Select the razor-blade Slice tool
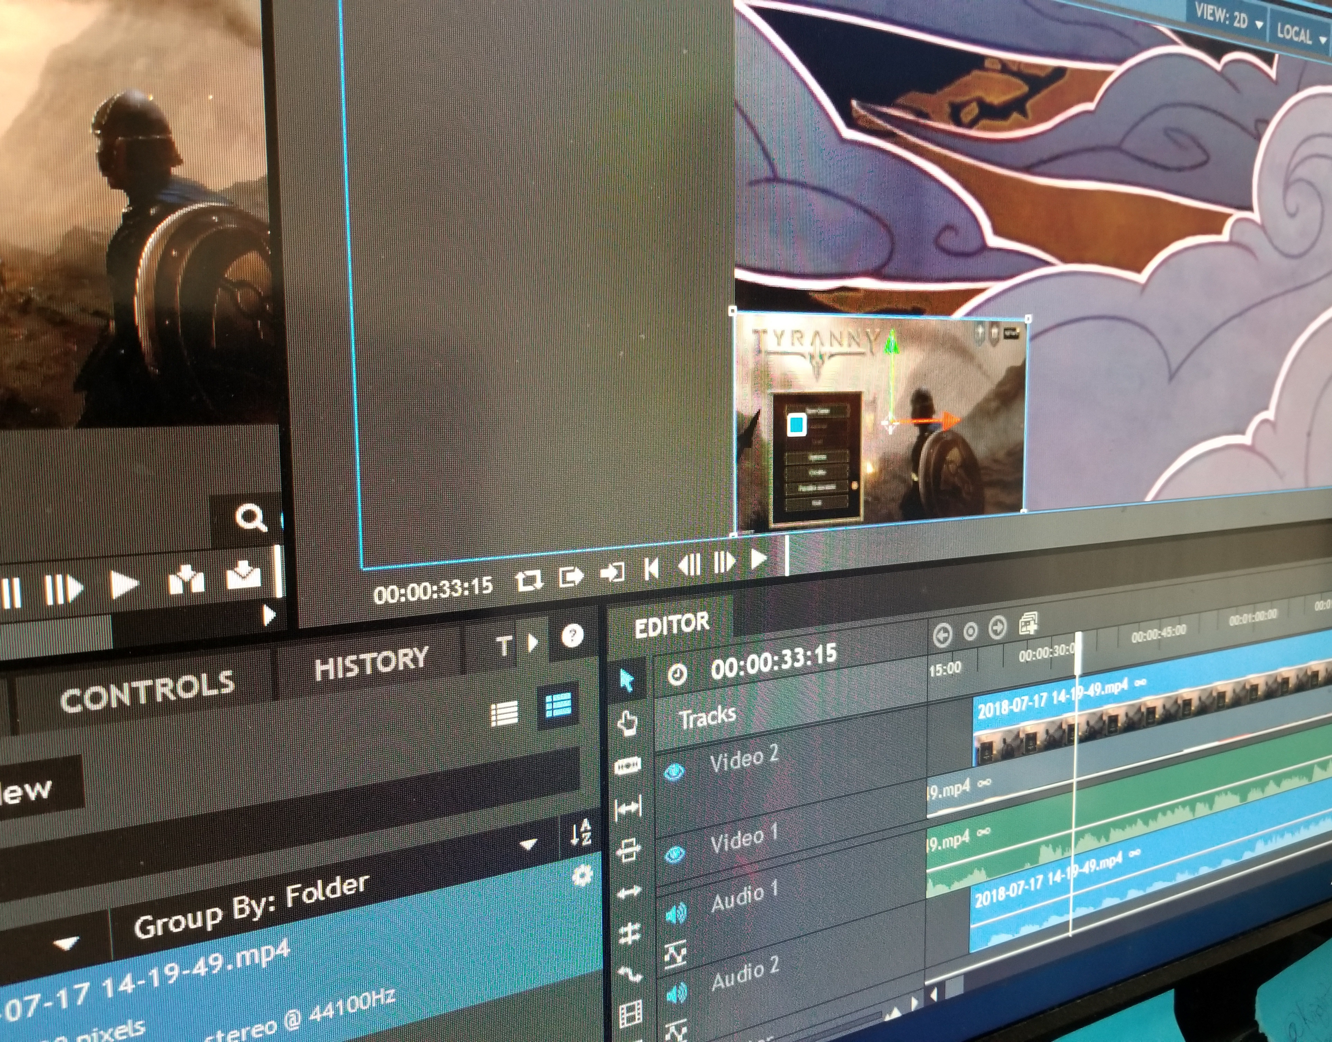This screenshot has height=1042, width=1332. point(627,765)
